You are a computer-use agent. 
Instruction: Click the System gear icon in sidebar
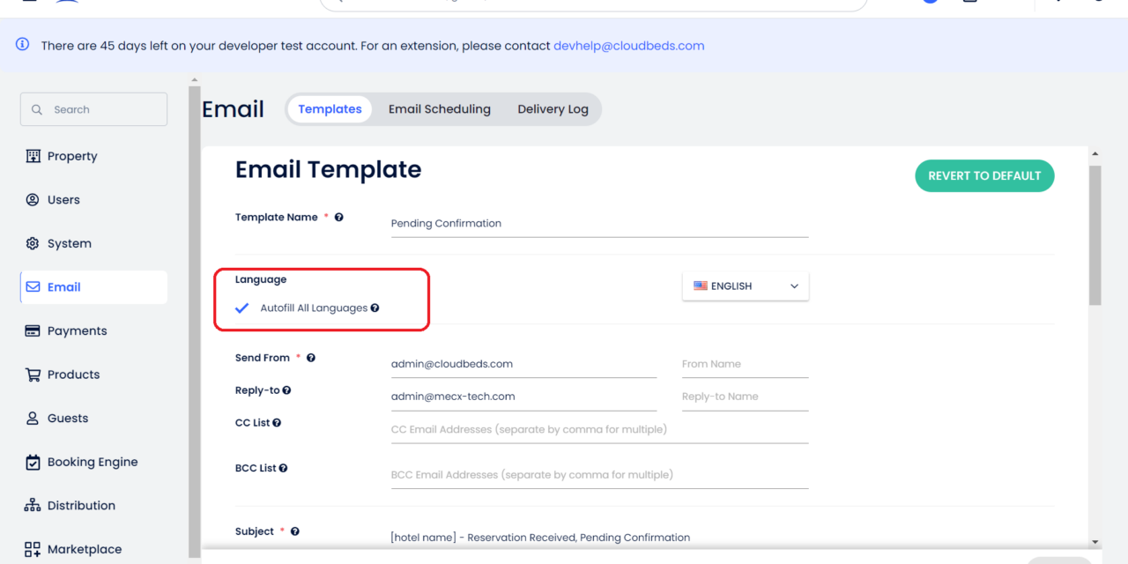coord(33,243)
